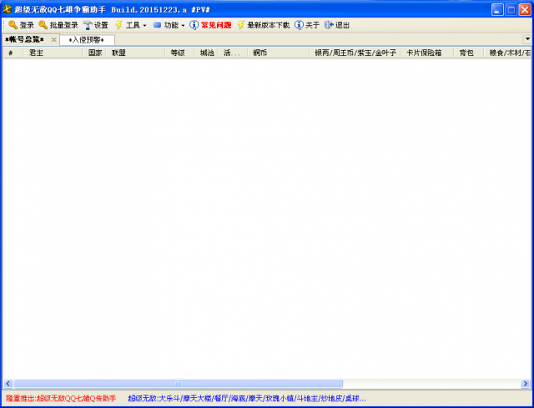Open 常见问题 FAQ info icon

click(x=194, y=25)
